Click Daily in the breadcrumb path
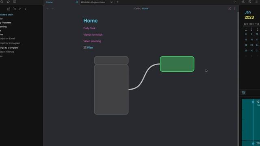Viewport: 260px width, 146px height. pos(137,9)
